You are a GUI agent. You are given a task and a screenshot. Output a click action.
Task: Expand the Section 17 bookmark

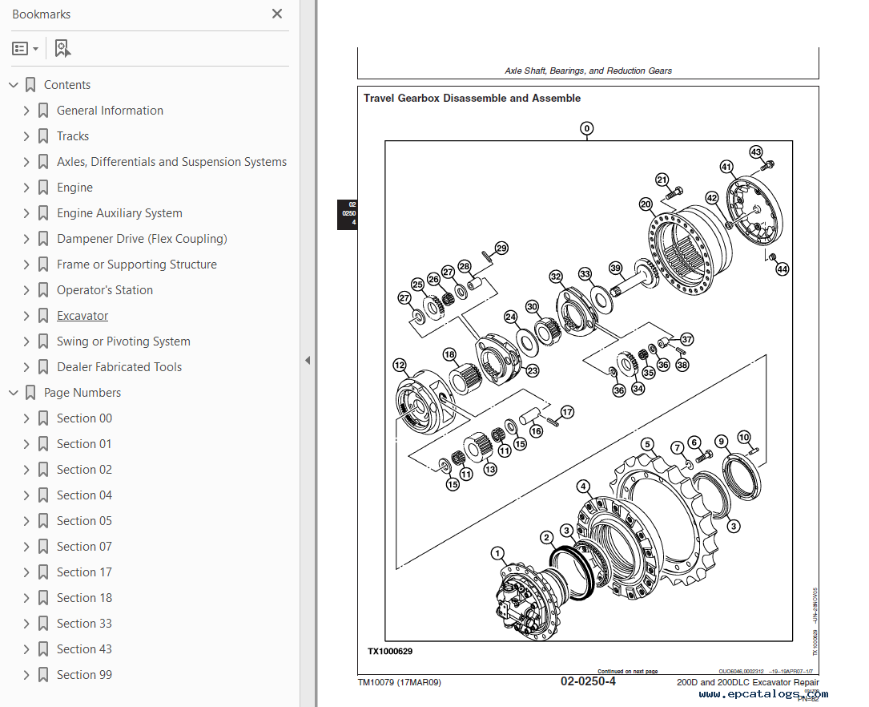(x=26, y=572)
